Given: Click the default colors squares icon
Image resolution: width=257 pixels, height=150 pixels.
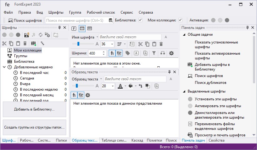Looking at the screenshot, I should click(147, 86).
